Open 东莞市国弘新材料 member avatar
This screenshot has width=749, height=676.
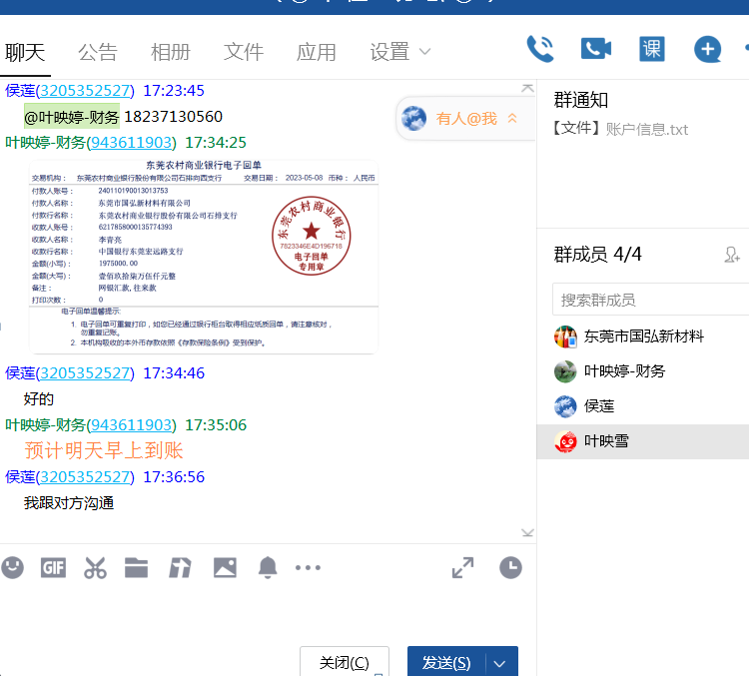(x=565, y=337)
